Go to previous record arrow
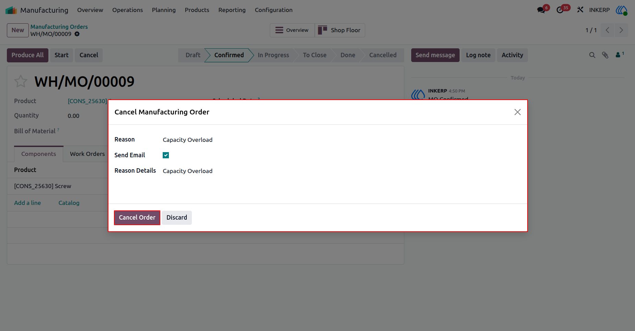 click(608, 30)
